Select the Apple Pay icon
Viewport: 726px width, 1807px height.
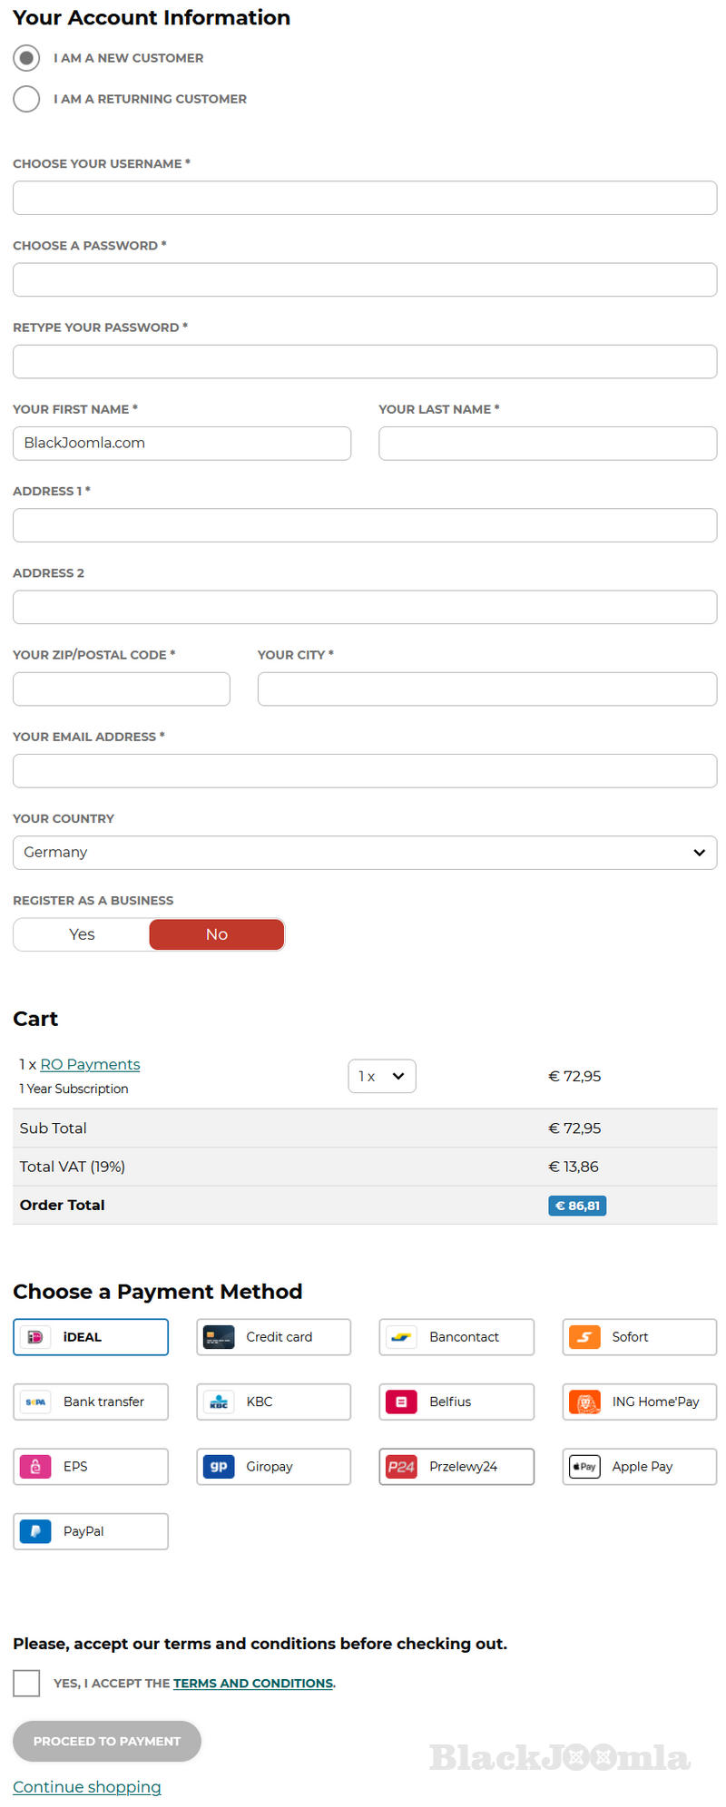point(584,1466)
